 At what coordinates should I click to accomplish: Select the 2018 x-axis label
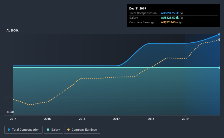click(151, 119)
